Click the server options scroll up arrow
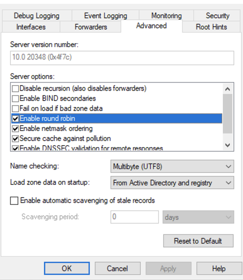 [x=227, y=89]
